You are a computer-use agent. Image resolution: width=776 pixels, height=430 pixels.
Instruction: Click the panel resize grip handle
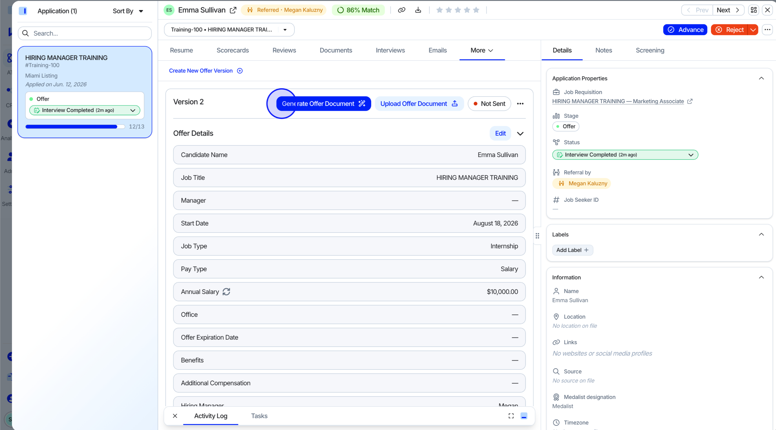coord(537,236)
